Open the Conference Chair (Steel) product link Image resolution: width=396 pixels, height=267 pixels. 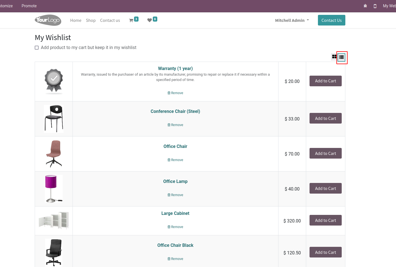point(175,111)
